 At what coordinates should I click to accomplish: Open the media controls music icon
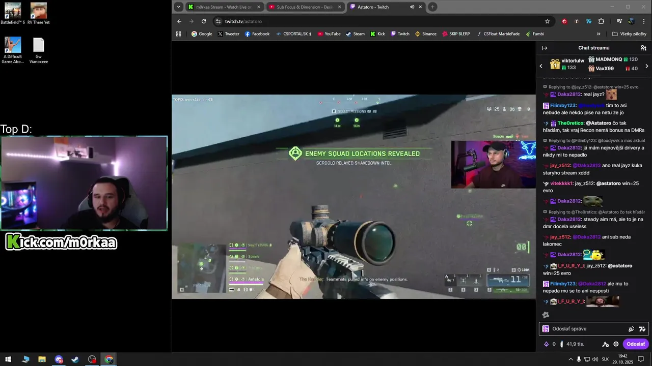[619, 21]
